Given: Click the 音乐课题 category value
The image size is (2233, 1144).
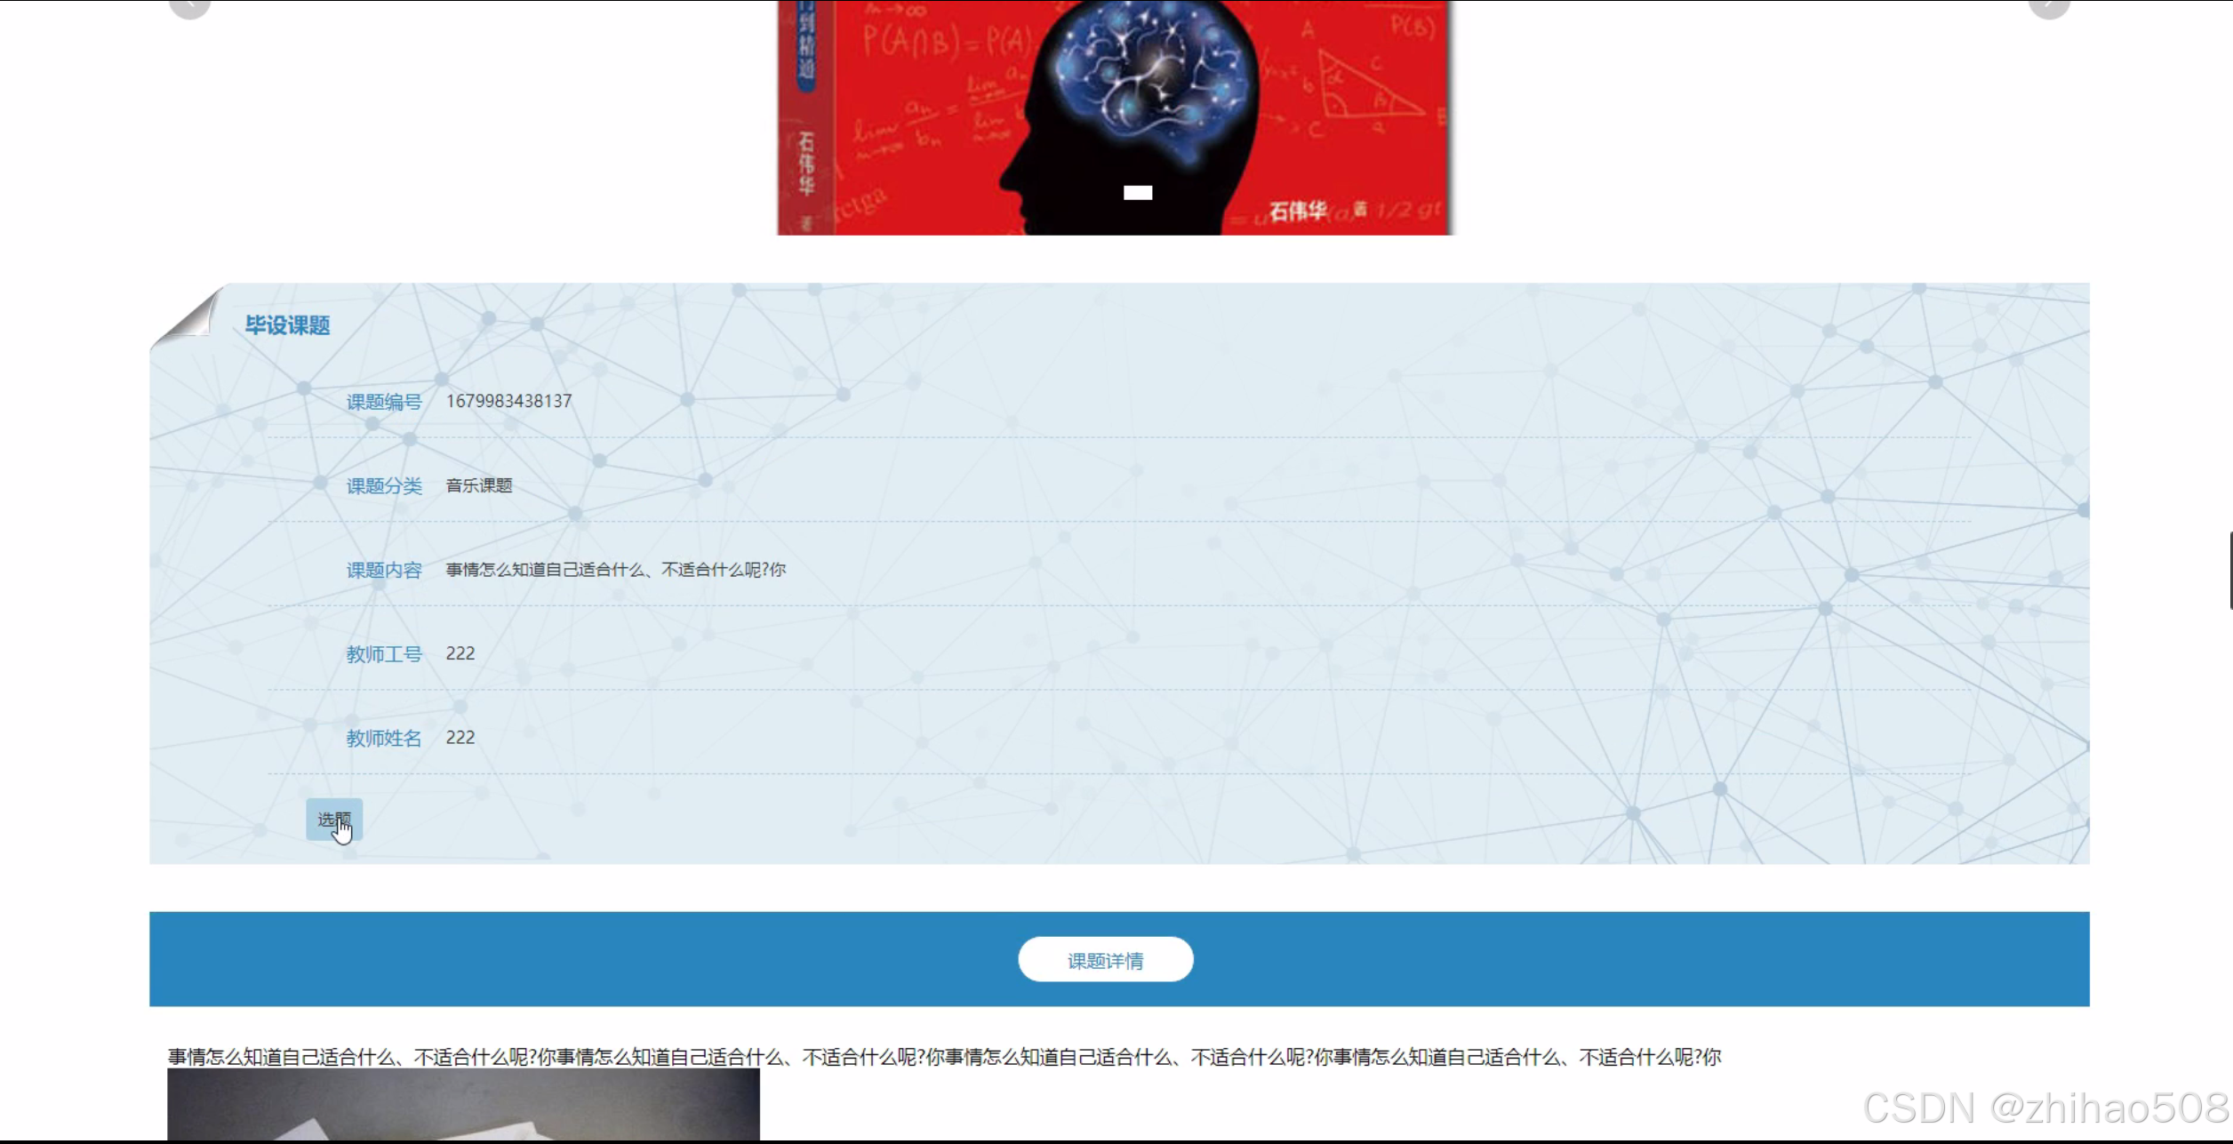Looking at the screenshot, I should point(478,485).
